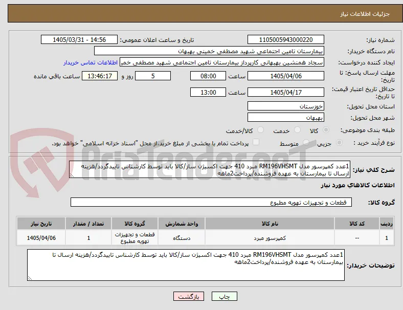
Task: Click the resize handle of description textarea
Action: pos(72,175)
